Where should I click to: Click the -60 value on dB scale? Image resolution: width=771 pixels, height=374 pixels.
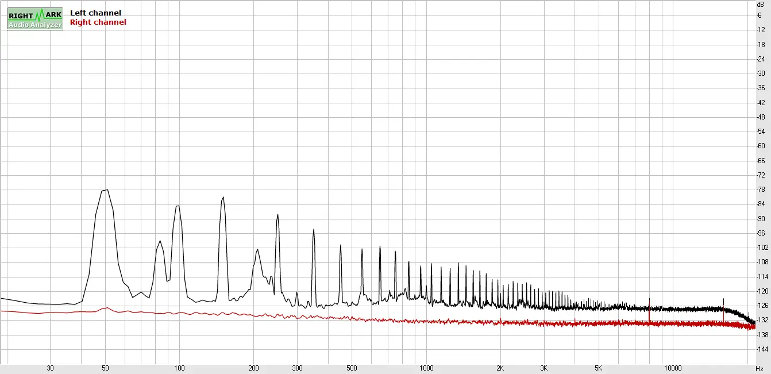[761, 146]
